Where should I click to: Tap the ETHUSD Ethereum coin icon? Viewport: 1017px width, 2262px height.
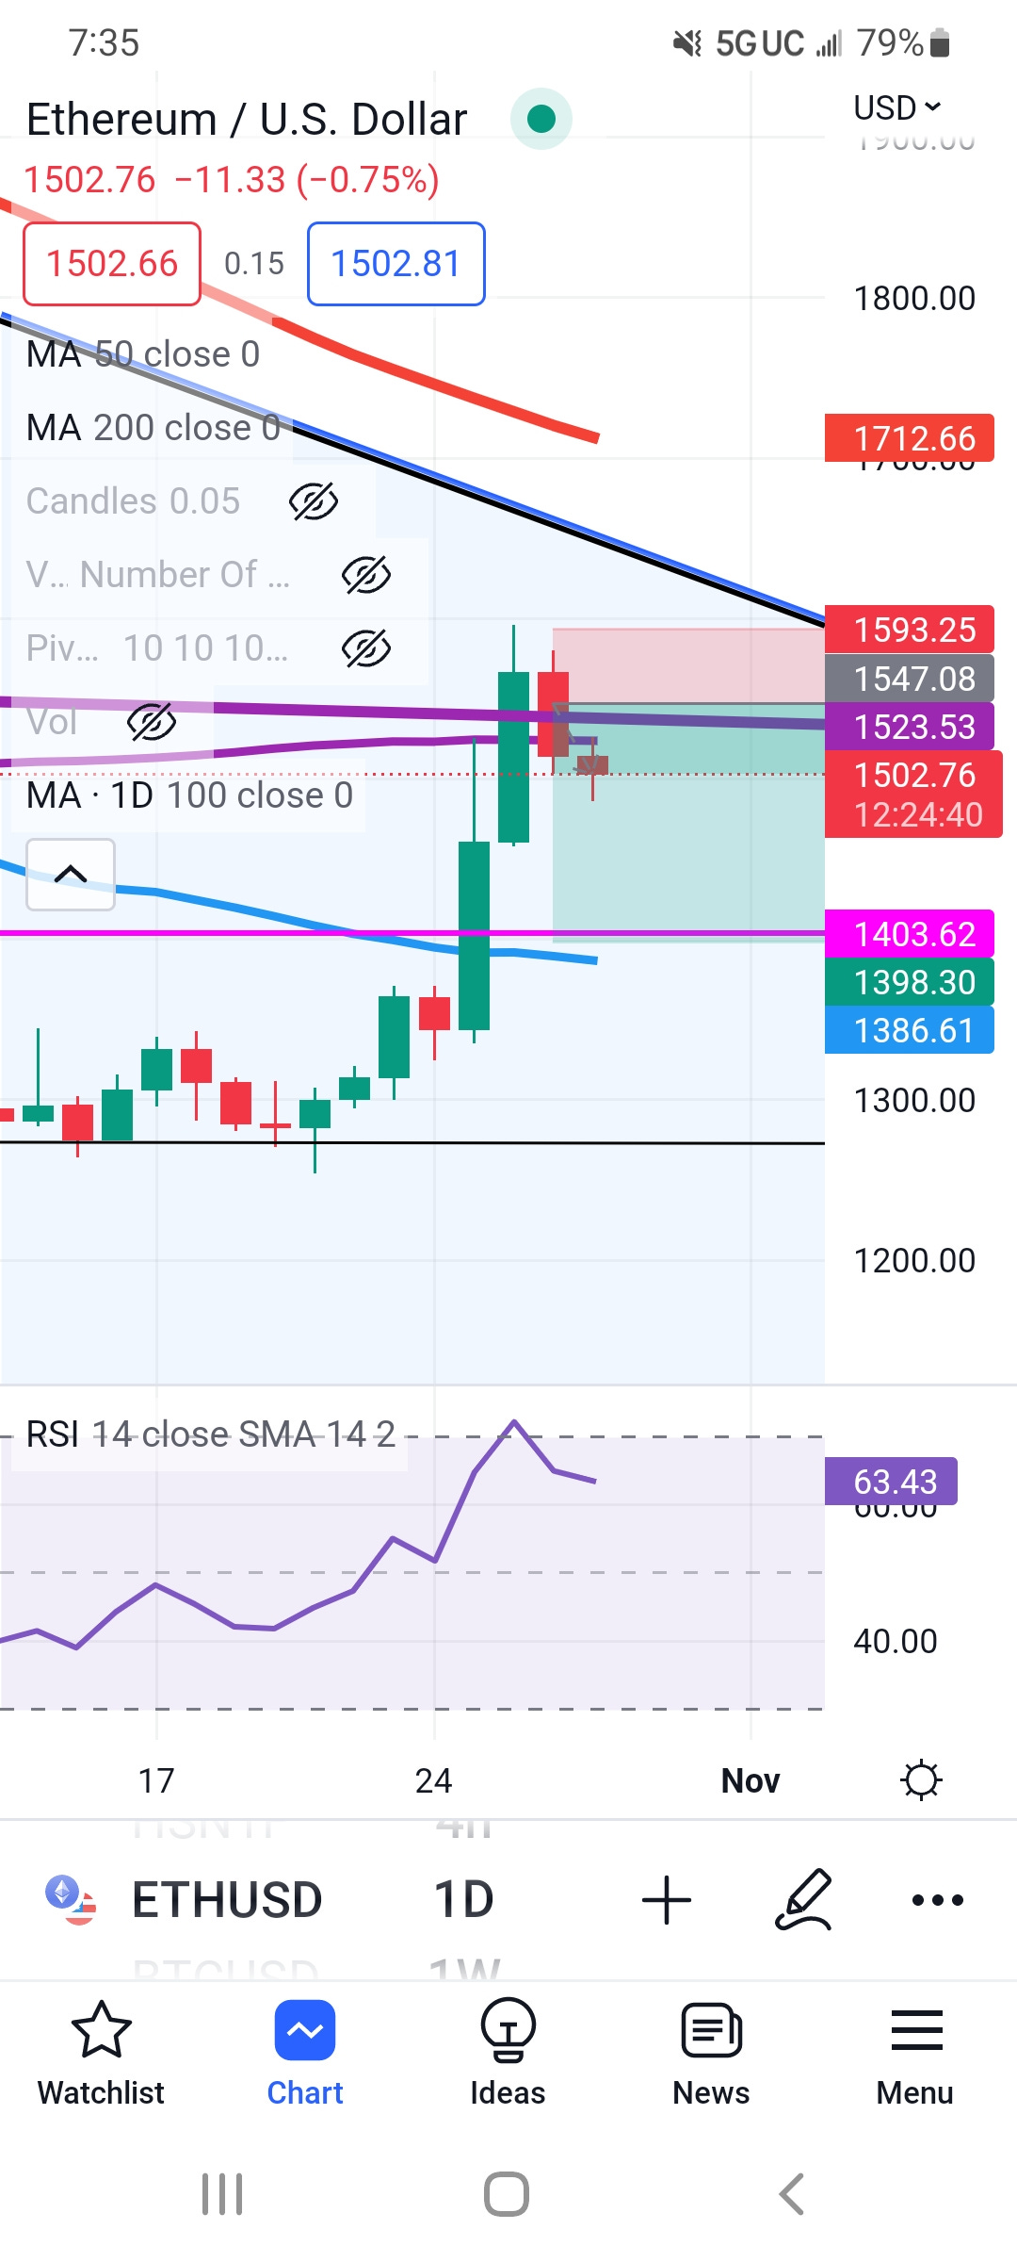72,1899
